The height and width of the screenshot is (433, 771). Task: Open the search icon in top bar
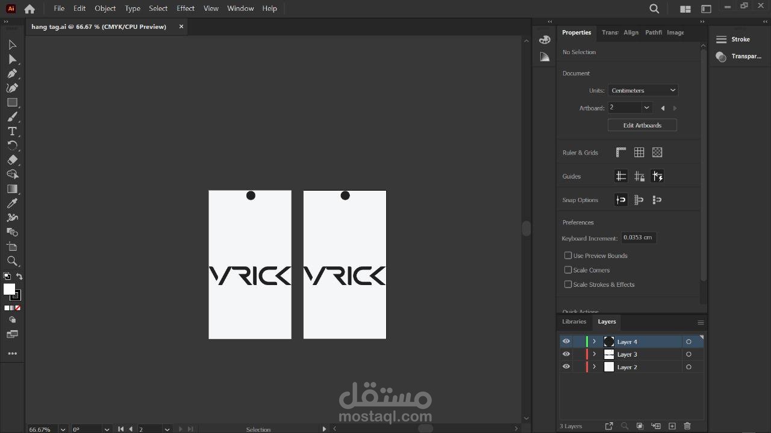(654, 8)
